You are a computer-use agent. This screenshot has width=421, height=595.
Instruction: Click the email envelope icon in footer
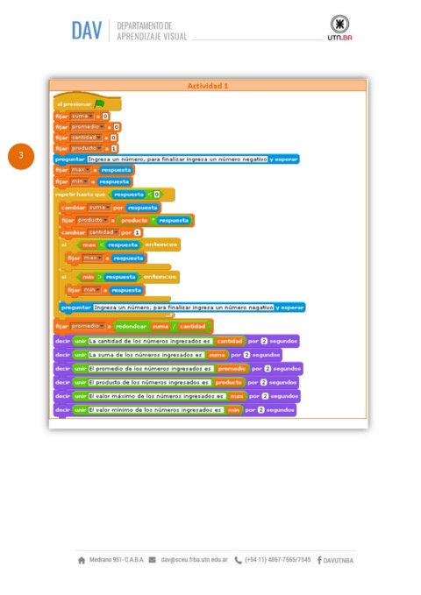tap(152, 560)
